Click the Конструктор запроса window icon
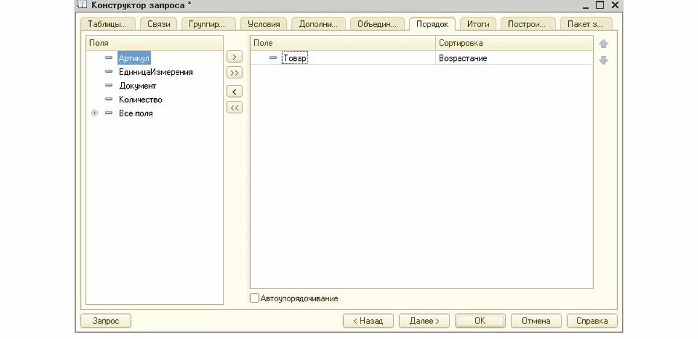The image size is (698, 339). coord(83,5)
